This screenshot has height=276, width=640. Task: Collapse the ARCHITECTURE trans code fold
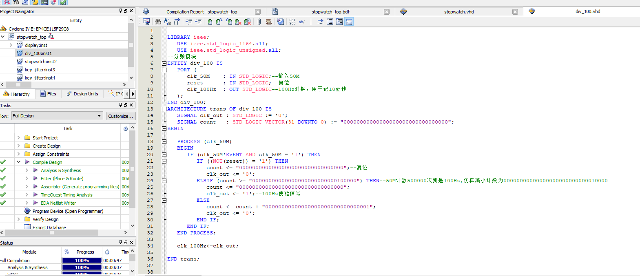(164, 109)
